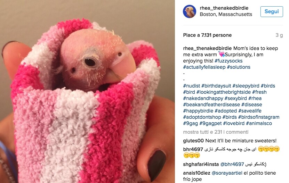The image size is (289, 183).
Task: Click the Segui follow button
Action: click(x=272, y=11)
